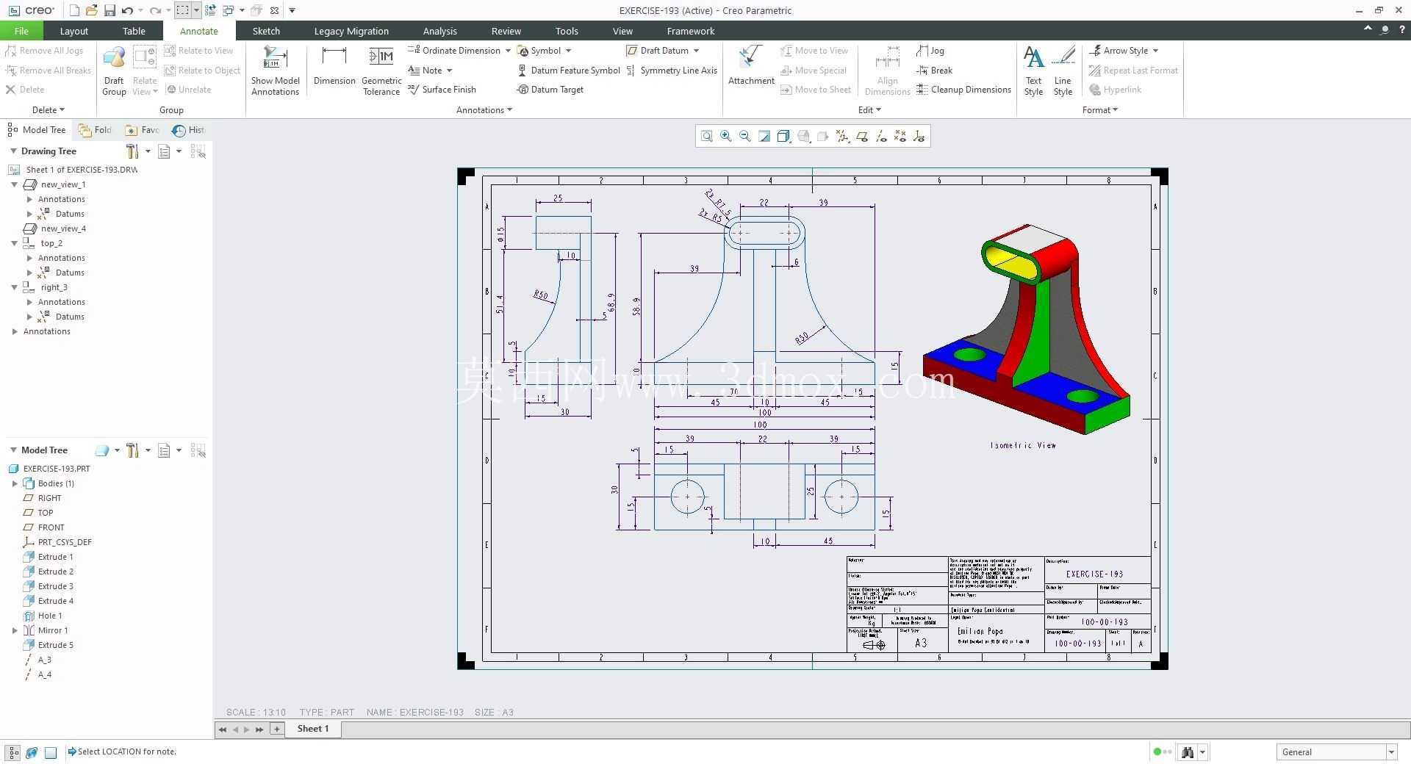Open Line Style settings
Screen dimensions: 1411x764
1063,71
